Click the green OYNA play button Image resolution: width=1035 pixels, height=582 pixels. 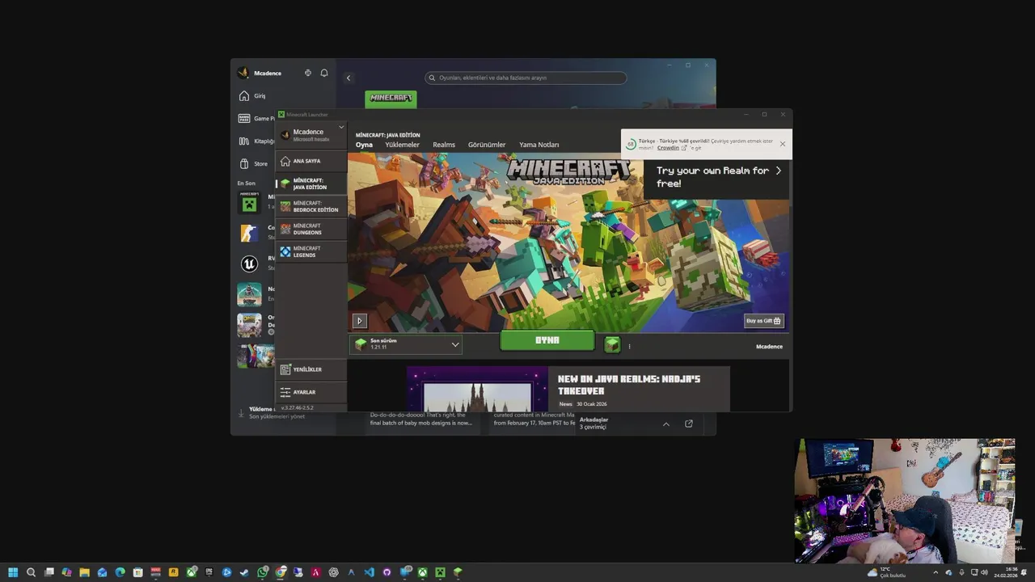click(x=547, y=340)
